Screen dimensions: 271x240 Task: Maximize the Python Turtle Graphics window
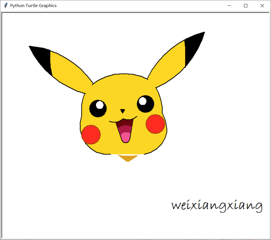point(246,6)
